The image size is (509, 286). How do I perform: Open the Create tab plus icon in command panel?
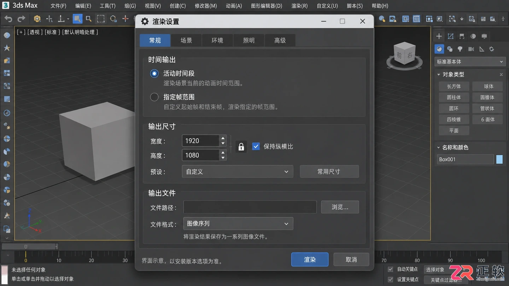[439, 36]
